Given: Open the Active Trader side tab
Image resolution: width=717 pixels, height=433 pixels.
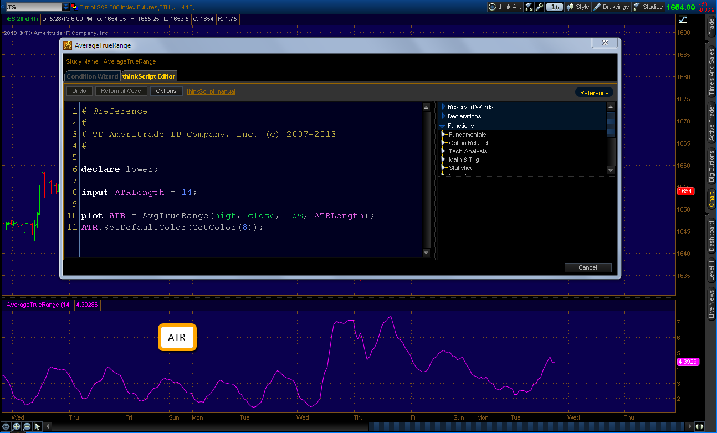Looking at the screenshot, I should click(711, 122).
